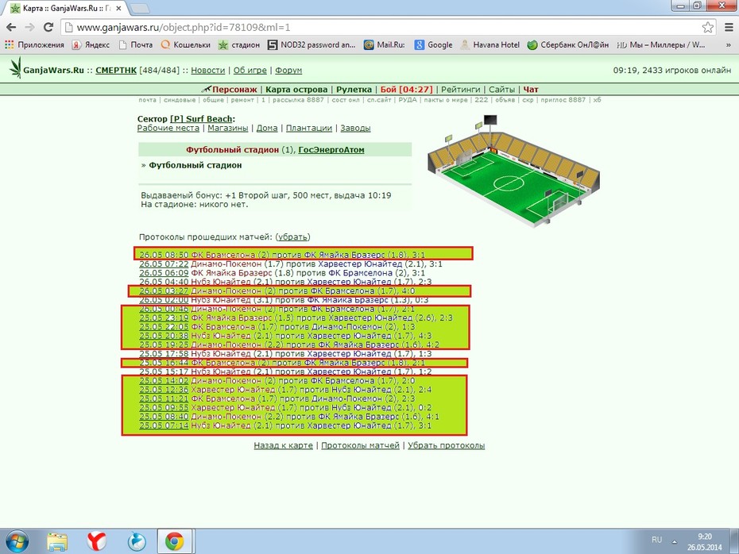739x554 pixels.
Task: Open the Форум link
Action: 288,70
